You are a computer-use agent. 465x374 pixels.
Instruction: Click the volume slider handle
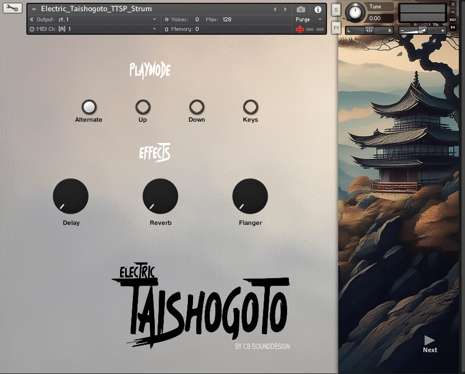[422, 30]
